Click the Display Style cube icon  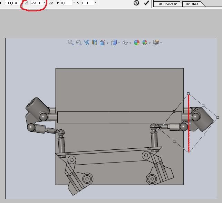(x=114, y=43)
